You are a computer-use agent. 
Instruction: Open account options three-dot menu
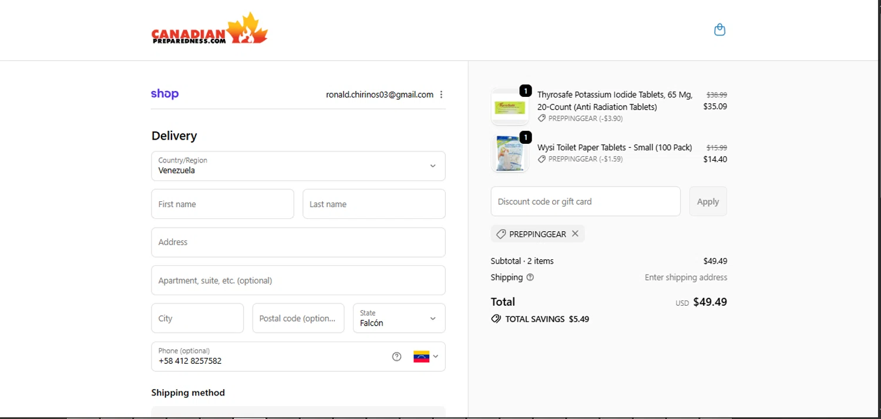(x=441, y=94)
